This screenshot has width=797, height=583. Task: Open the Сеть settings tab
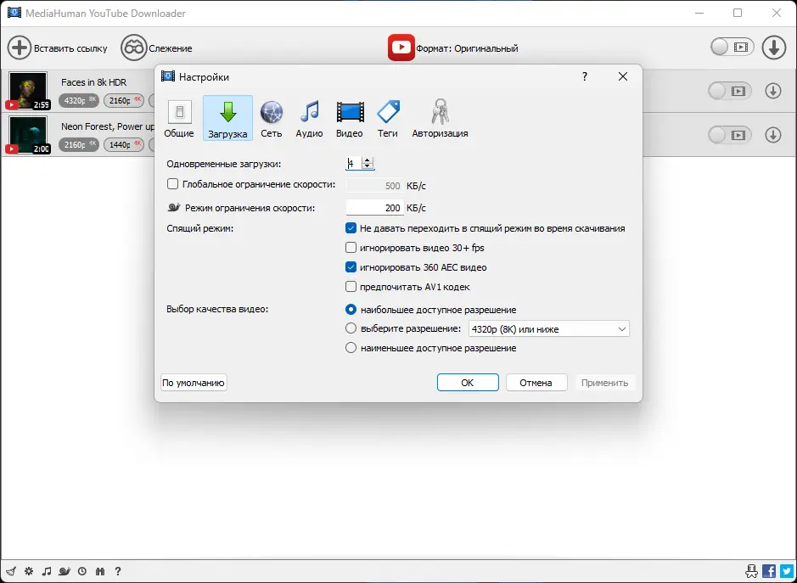coord(272,119)
